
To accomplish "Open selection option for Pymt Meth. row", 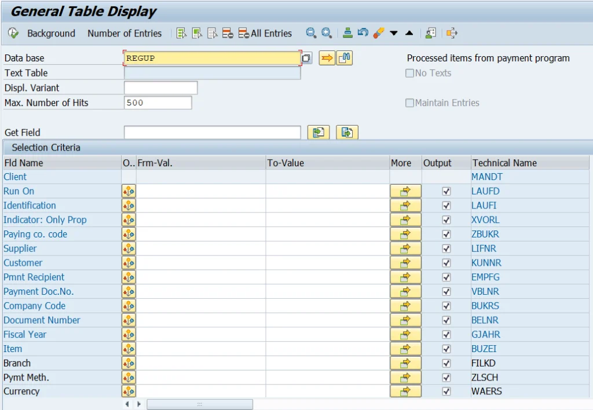I will [129, 378].
